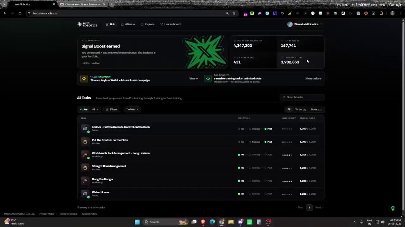Expand BiswaAxisRobotics account menu
Image resolution: width=405 pixels, height=227 pixels.
click(321, 24)
